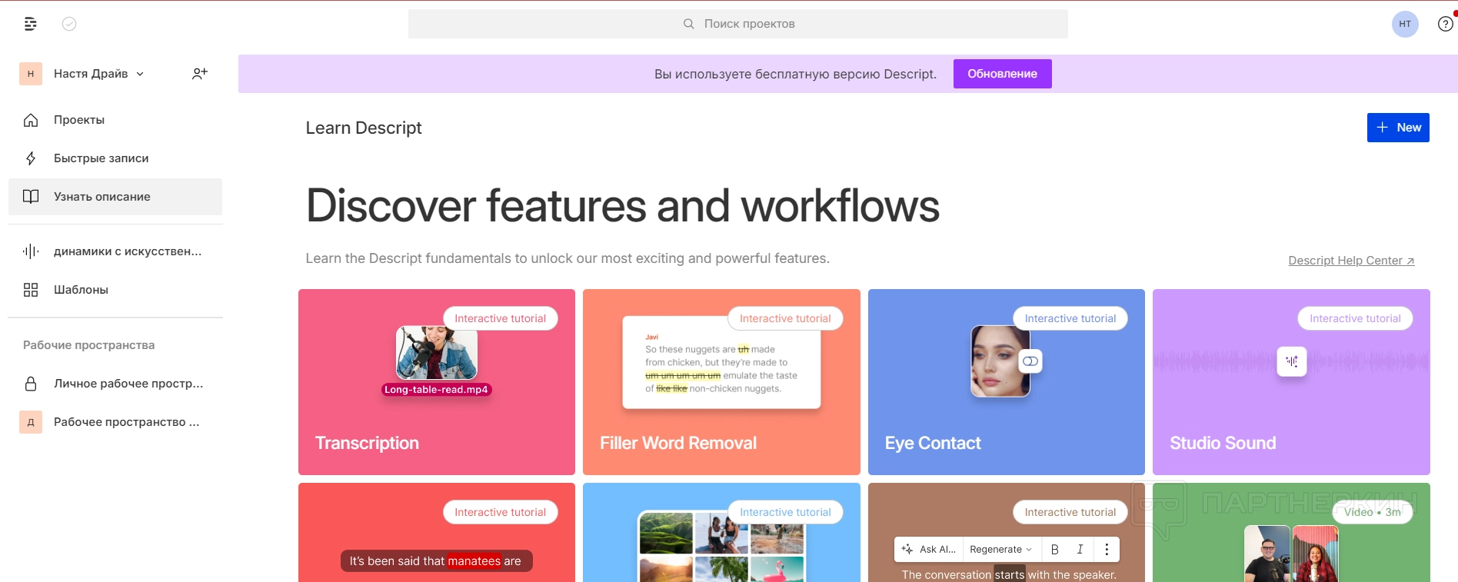Viewport: 1458px width, 582px height.
Task: Click the Bold B icon
Action: tap(1055, 550)
